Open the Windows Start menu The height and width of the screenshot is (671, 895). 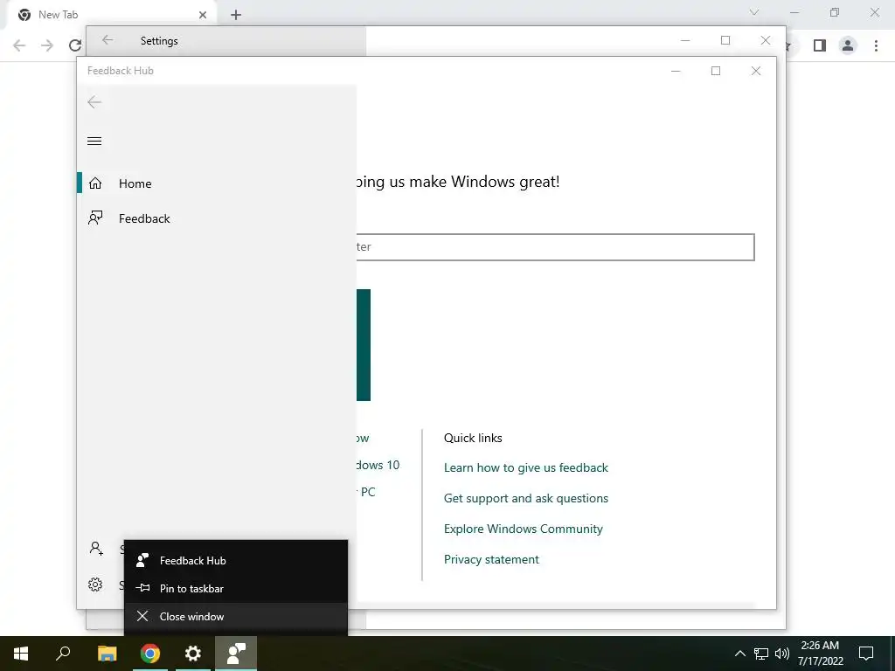tap(21, 654)
